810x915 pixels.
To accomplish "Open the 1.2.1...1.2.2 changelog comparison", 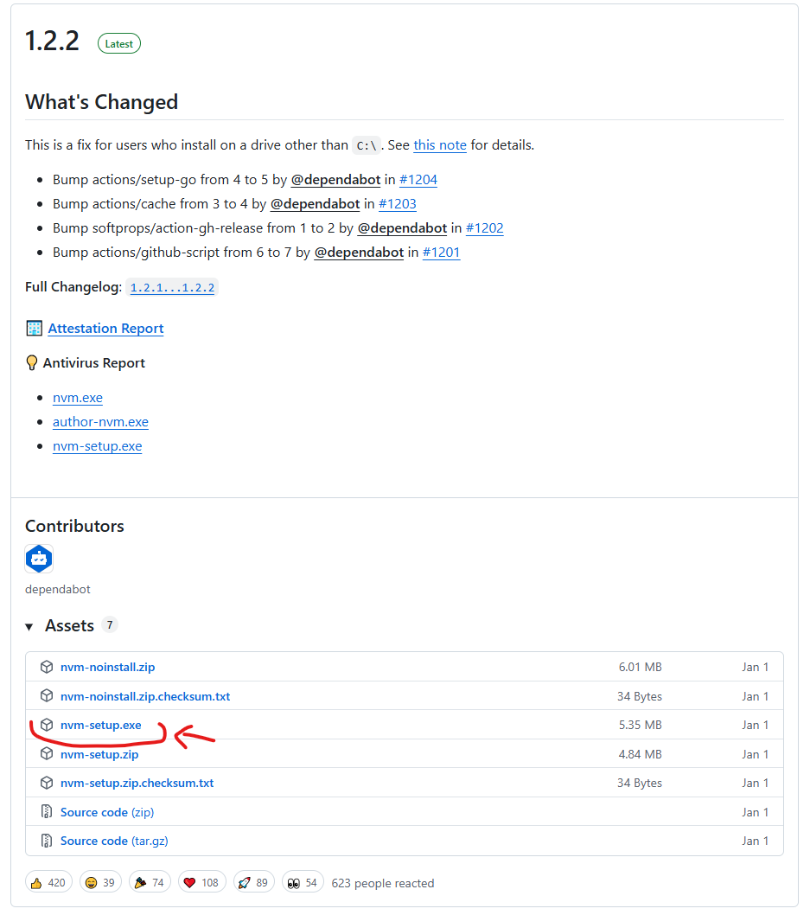I will (x=172, y=288).
